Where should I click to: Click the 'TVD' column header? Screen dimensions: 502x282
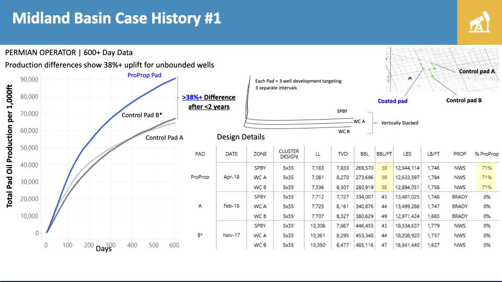(343, 154)
